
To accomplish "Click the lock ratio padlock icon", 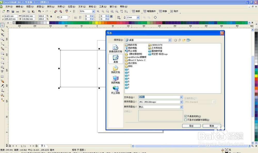I will (x=51, y=16).
